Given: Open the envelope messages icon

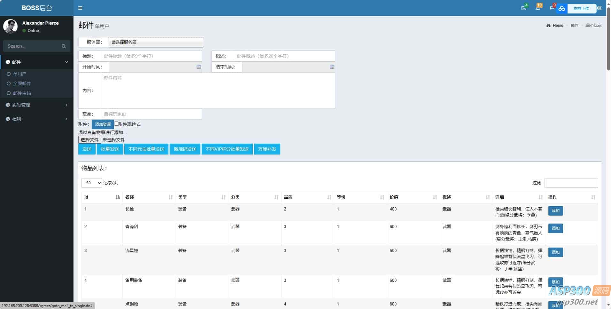Looking at the screenshot, I should point(523,8).
